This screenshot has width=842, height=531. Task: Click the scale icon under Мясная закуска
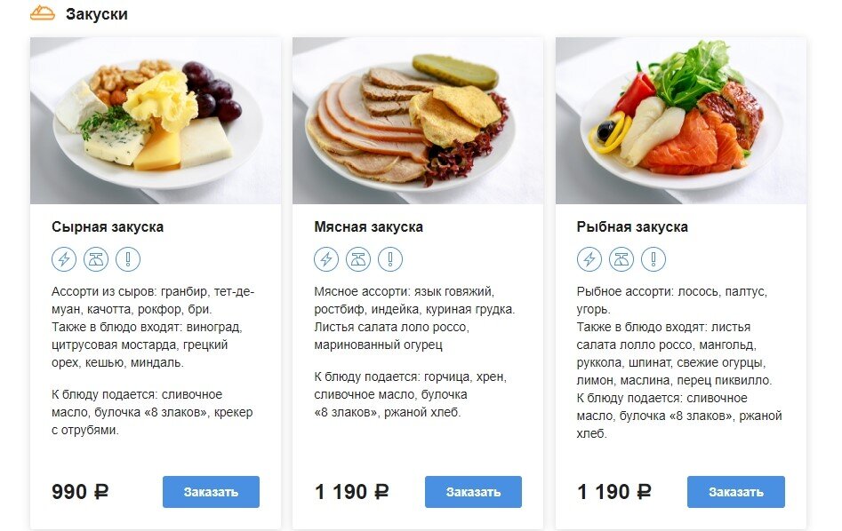(x=358, y=259)
